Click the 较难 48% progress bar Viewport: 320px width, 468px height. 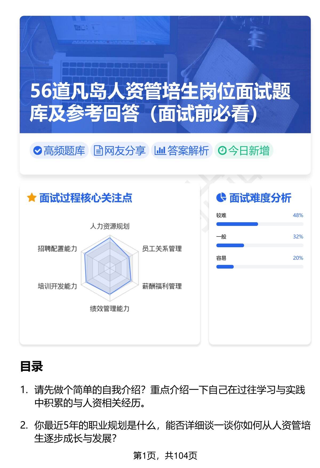[259, 224]
